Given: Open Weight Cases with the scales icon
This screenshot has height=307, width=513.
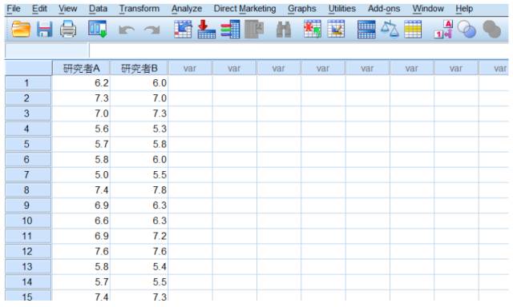Looking at the screenshot, I should coord(390,30).
